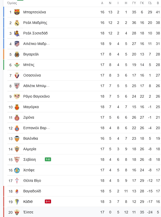Click the Όμιλος column header
The width and height of the screenshot is (161, 217).
pyautogui.click(x=12, y=3)
